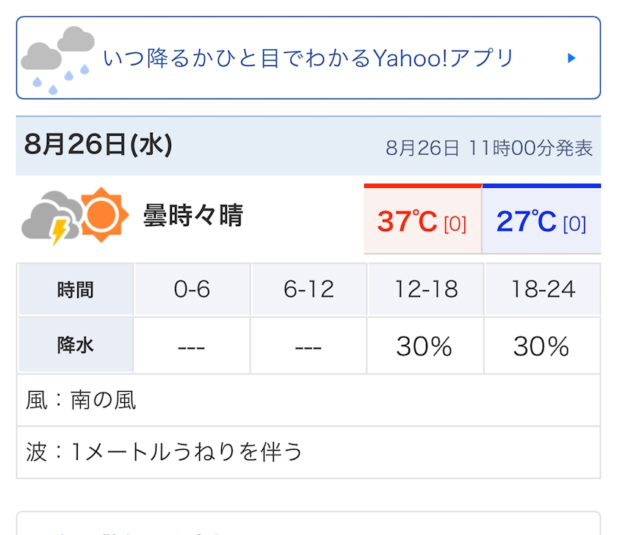Click the 8月26日(水) date header
Screen dimensions: 617x535
(98, 145)
